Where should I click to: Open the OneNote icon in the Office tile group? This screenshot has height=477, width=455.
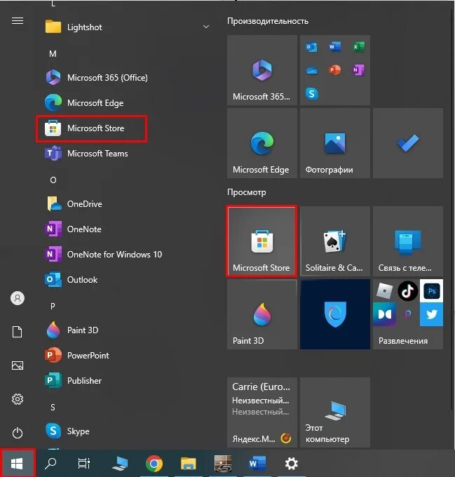[x=358, y=70]
